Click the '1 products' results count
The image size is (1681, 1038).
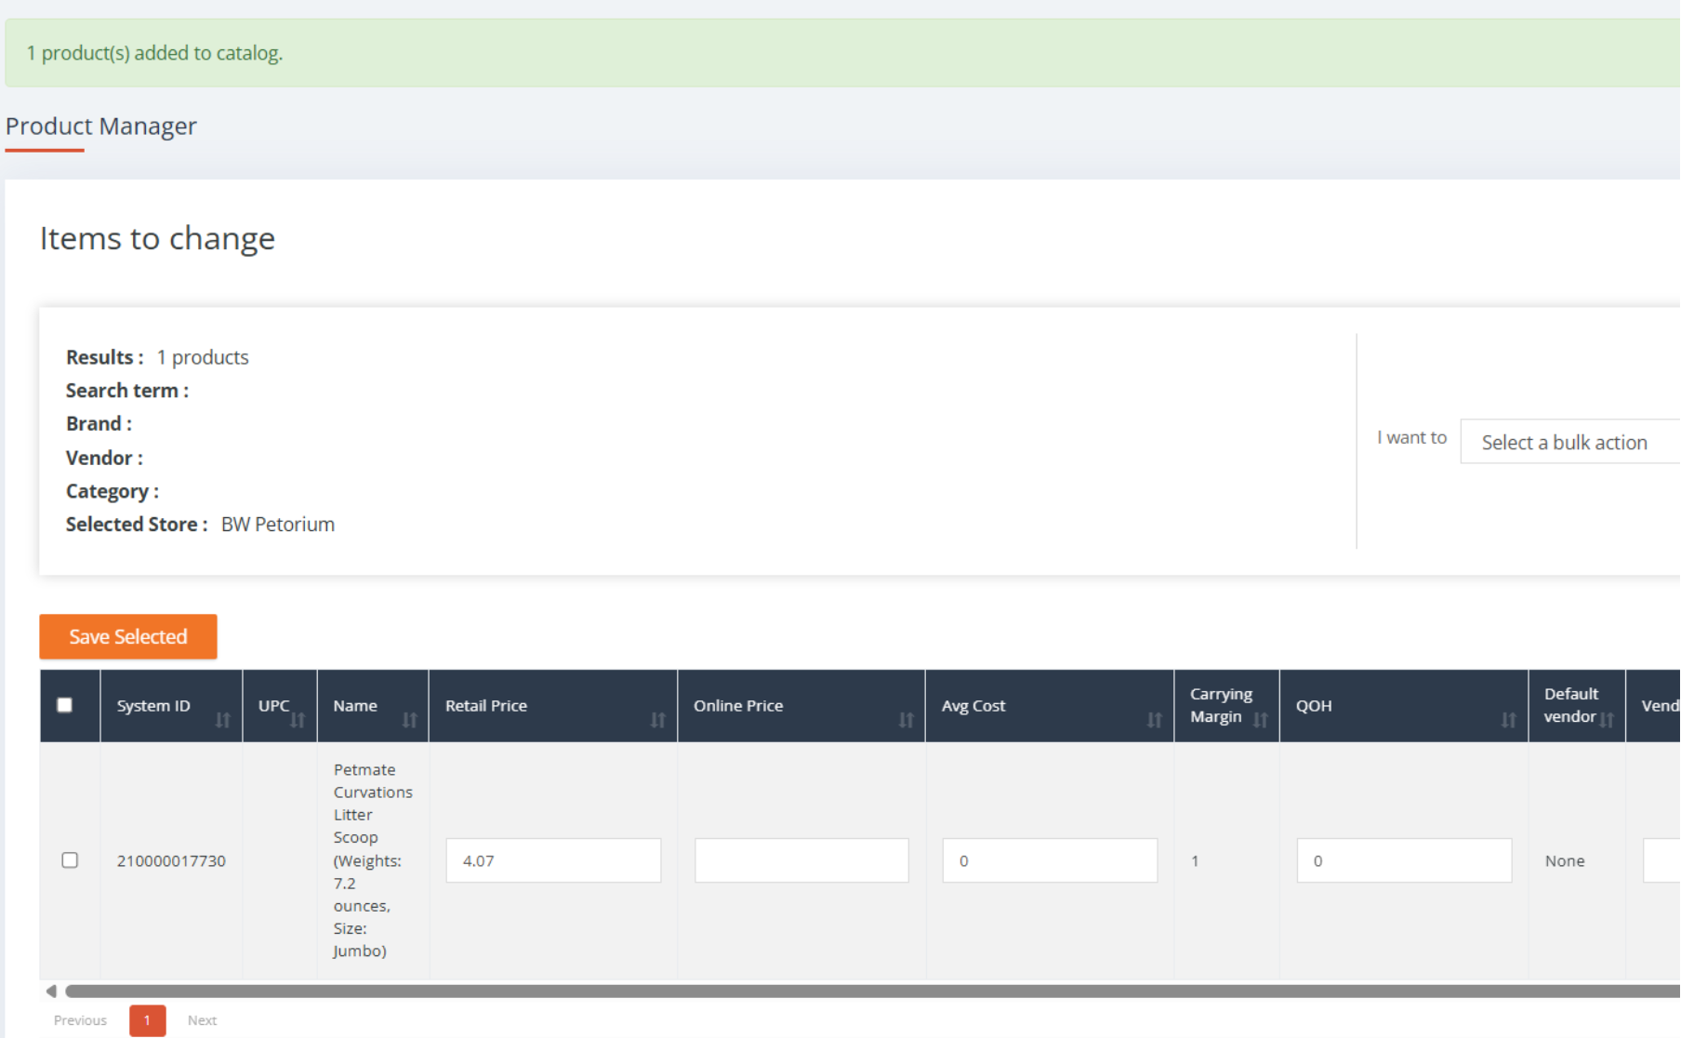[x=203, y=357]
